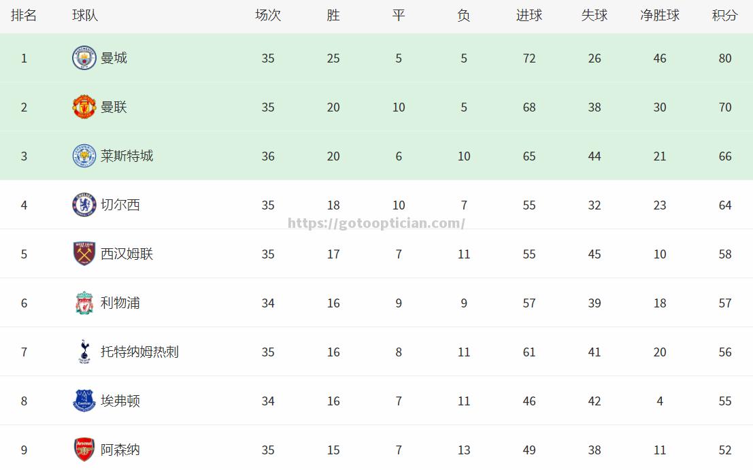Sort the table by 积分 column header

pyautogui.click(x=724, y=16)
